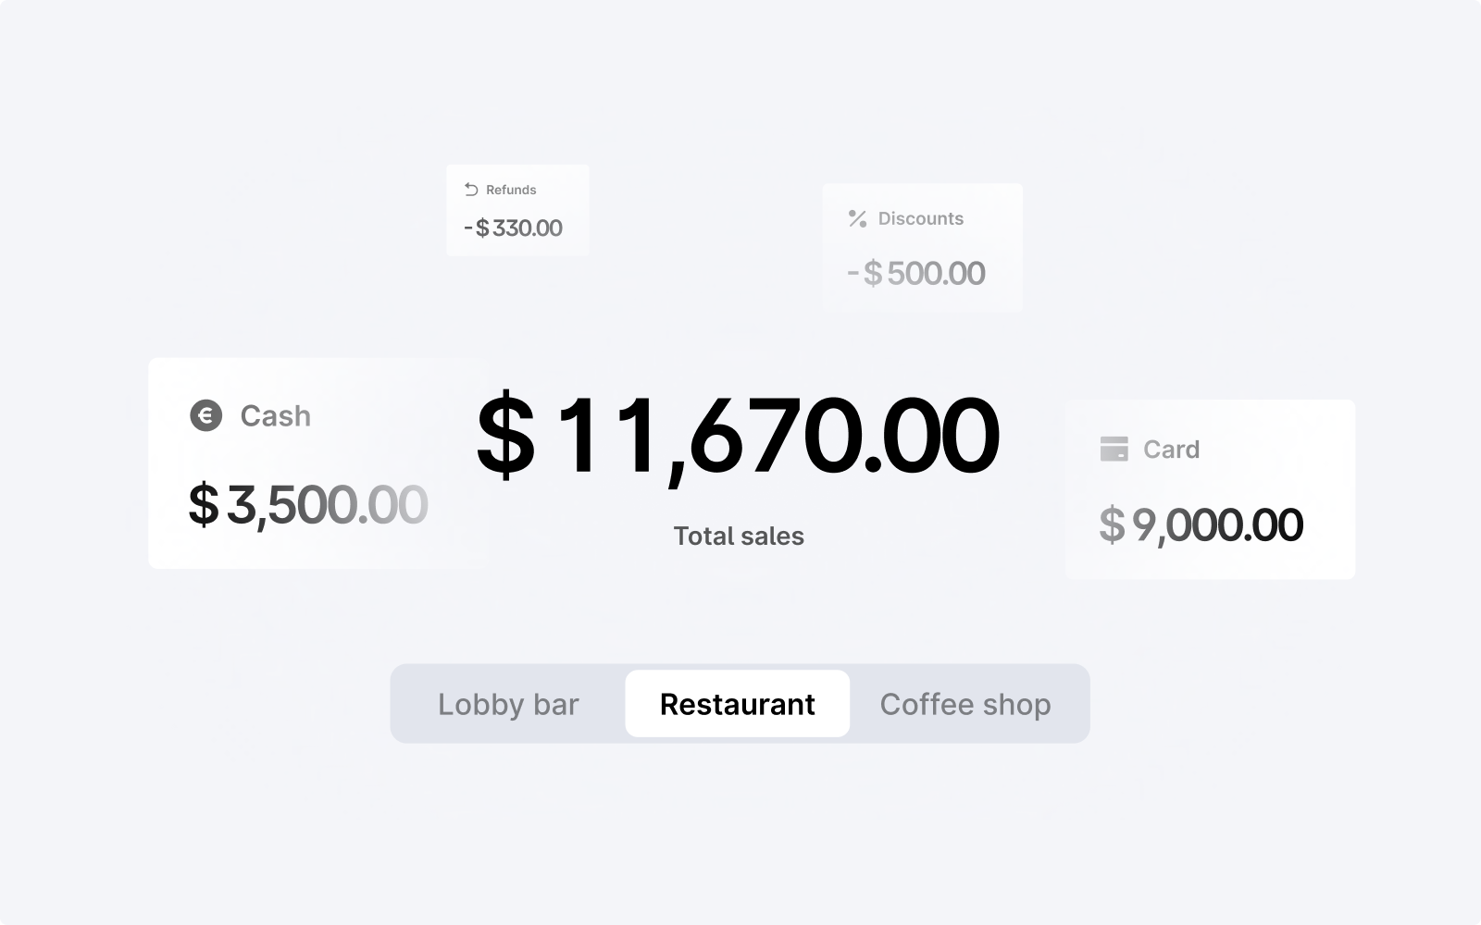Click the -$330.00 refunds amount
Viewport: 1481px width, 925px height.
pos(513,228)
